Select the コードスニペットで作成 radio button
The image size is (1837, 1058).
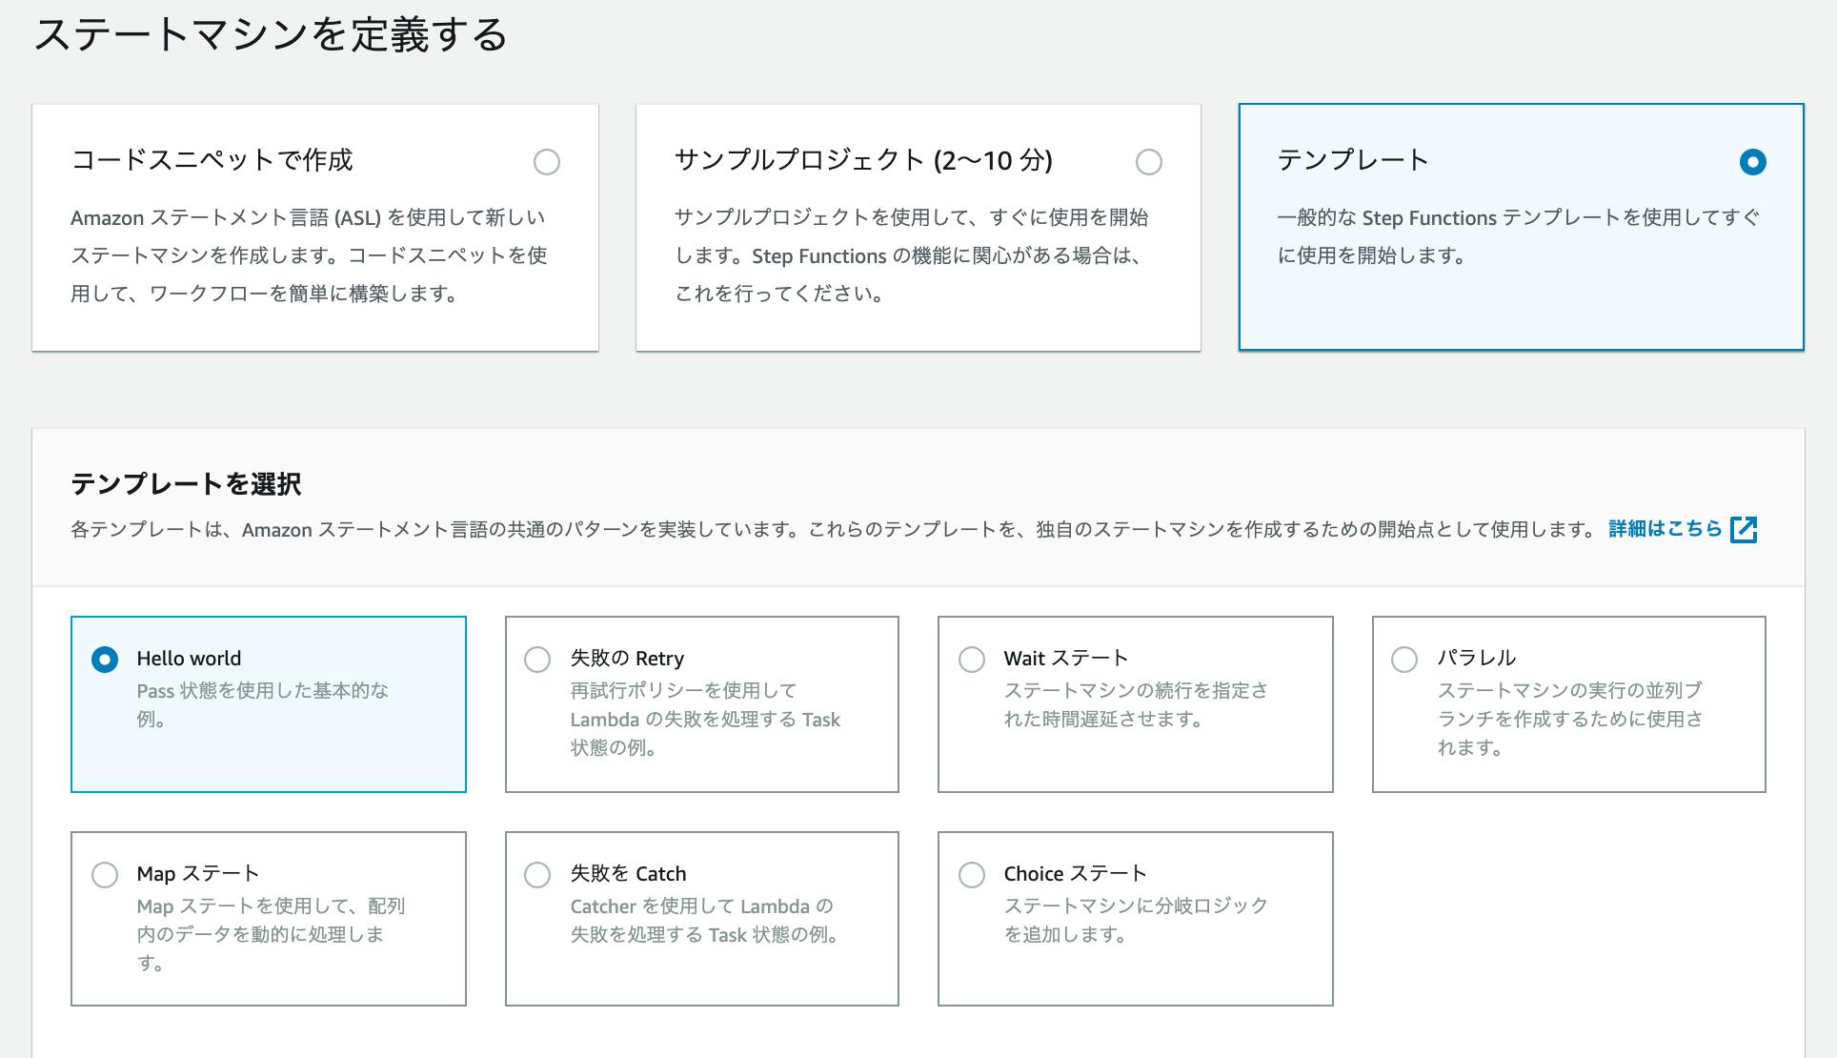547,162
